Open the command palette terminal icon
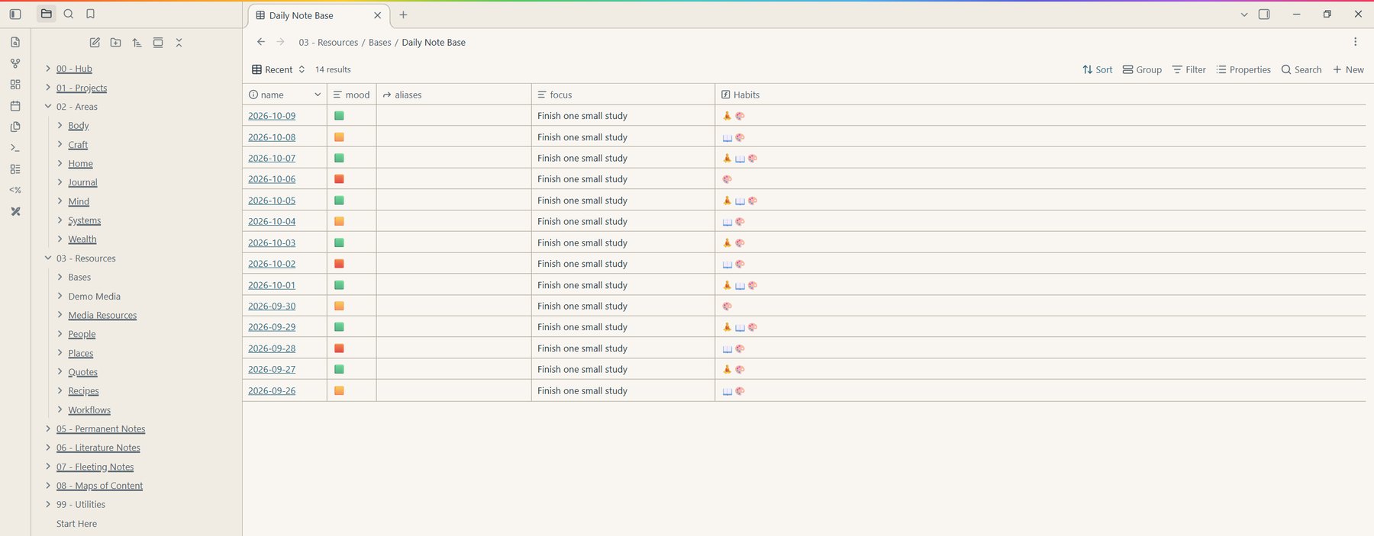The image size is (1374, 536). (x=15, y=148)
